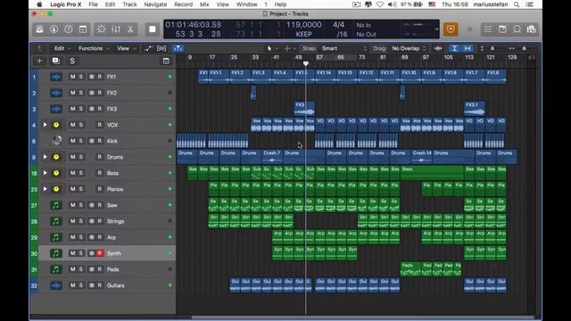This screenshot has width=571, height=321.
Task: Open the Record menu
Action: point(184,4)
